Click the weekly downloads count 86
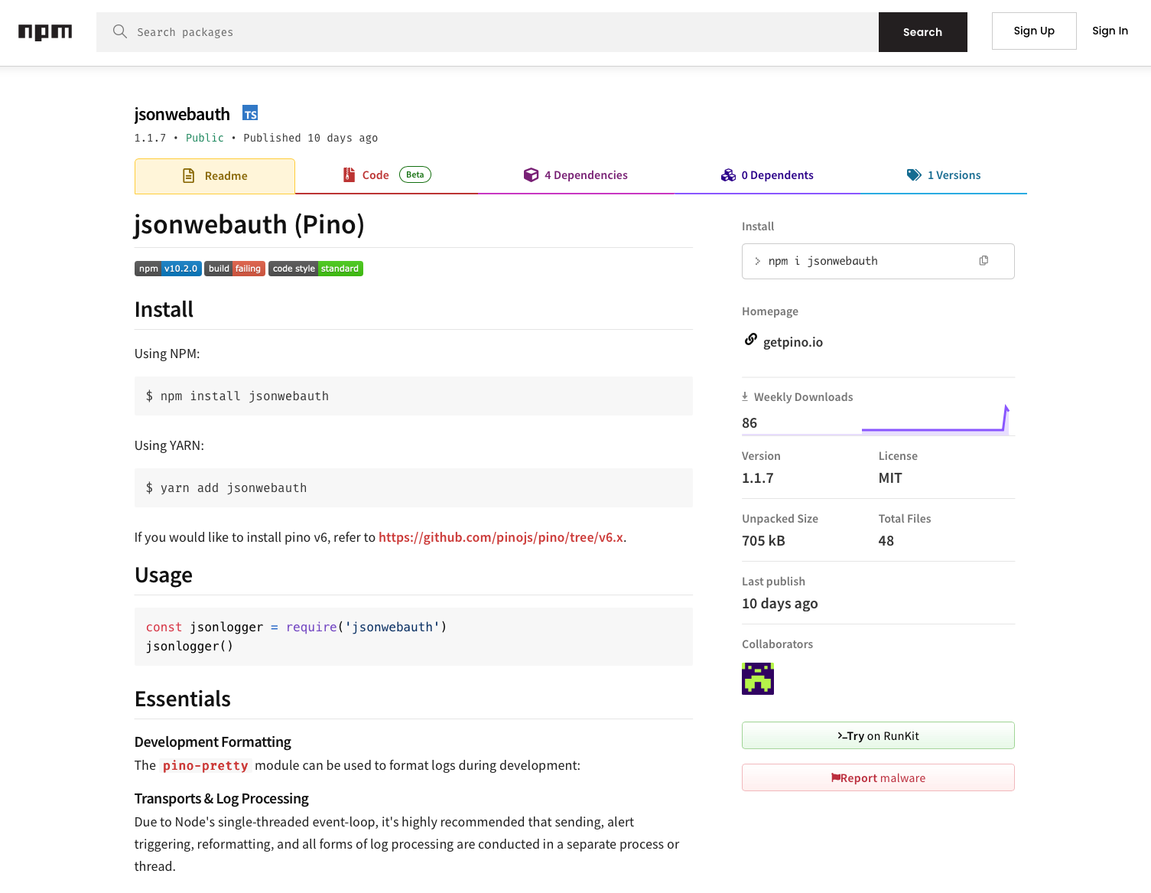Screen dimensions: 1151x893 [x=749, y=422]
